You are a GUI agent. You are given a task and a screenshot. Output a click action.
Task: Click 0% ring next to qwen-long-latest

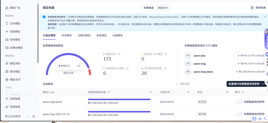[x=188, y=72]
